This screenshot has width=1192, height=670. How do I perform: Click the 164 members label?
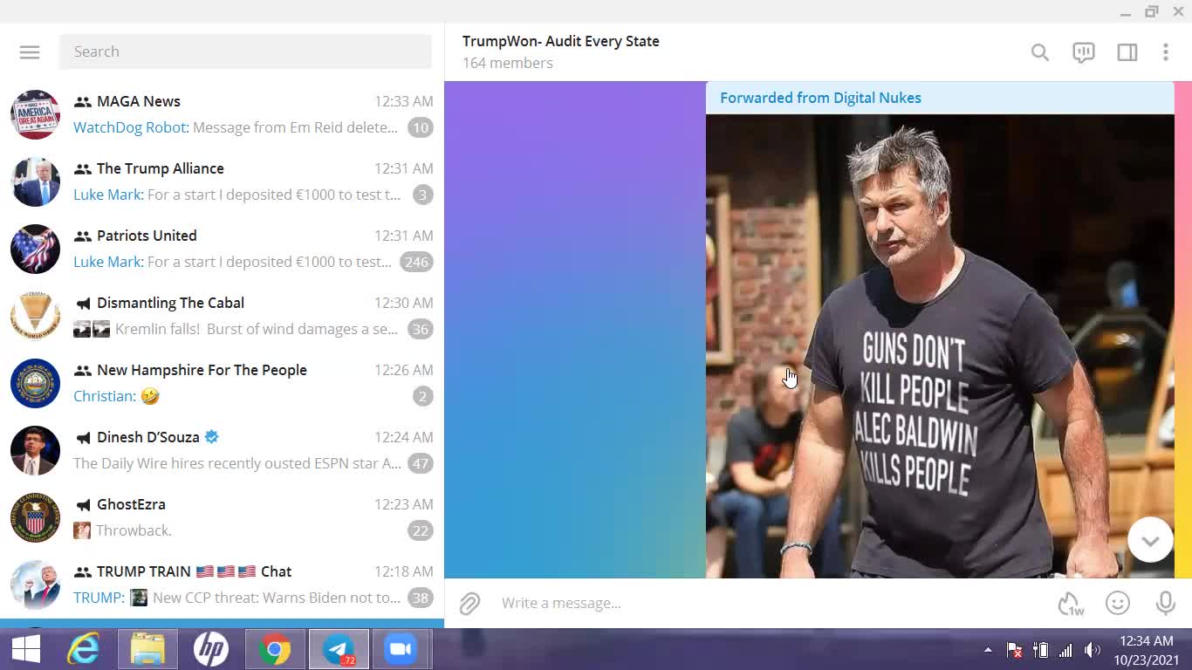pos(508,63)
